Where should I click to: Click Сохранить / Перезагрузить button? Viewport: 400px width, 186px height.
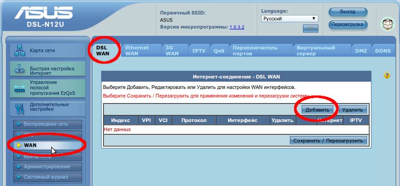[328, 141]
